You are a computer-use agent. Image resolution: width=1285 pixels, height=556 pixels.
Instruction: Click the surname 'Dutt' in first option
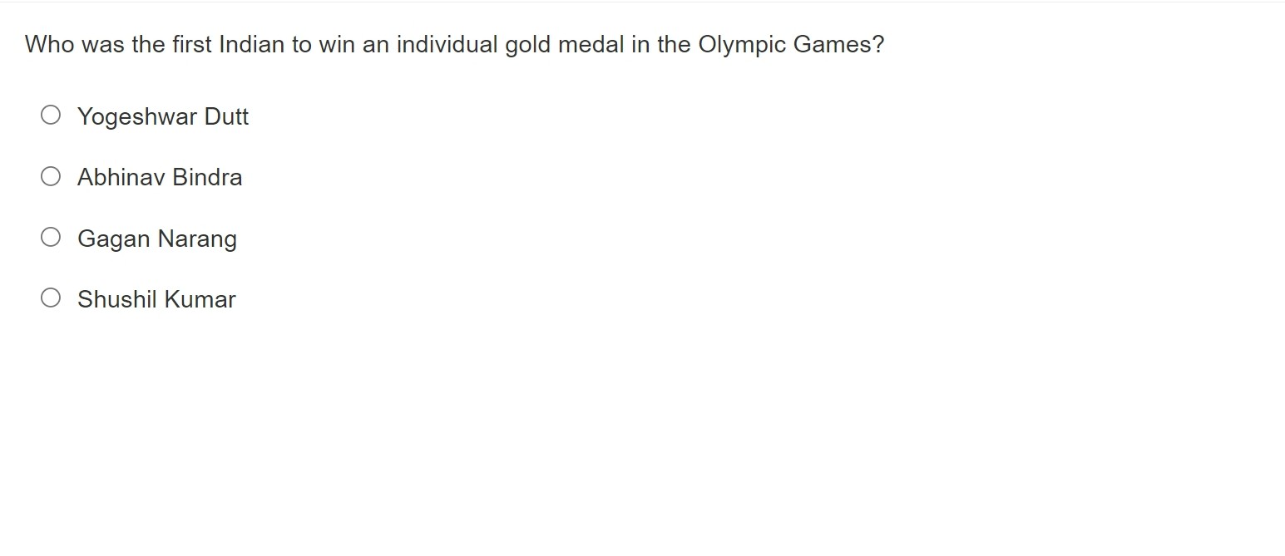point(226,116)
